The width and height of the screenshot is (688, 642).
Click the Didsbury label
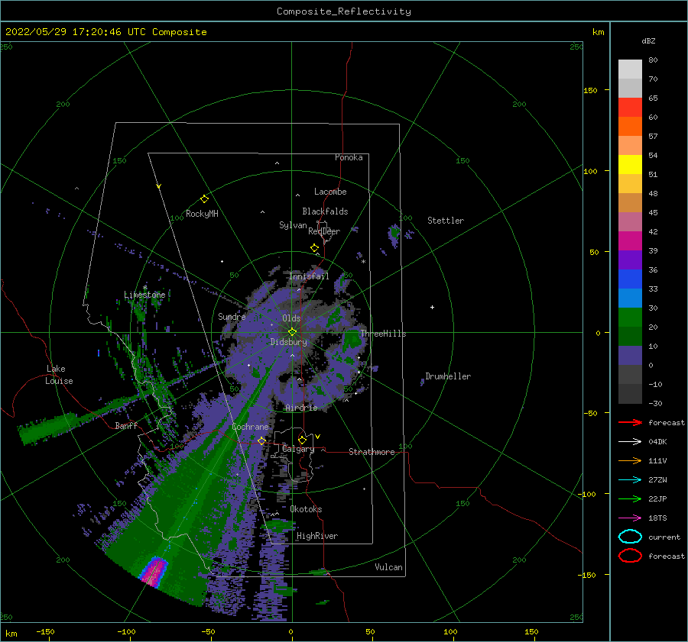point(289,342)
